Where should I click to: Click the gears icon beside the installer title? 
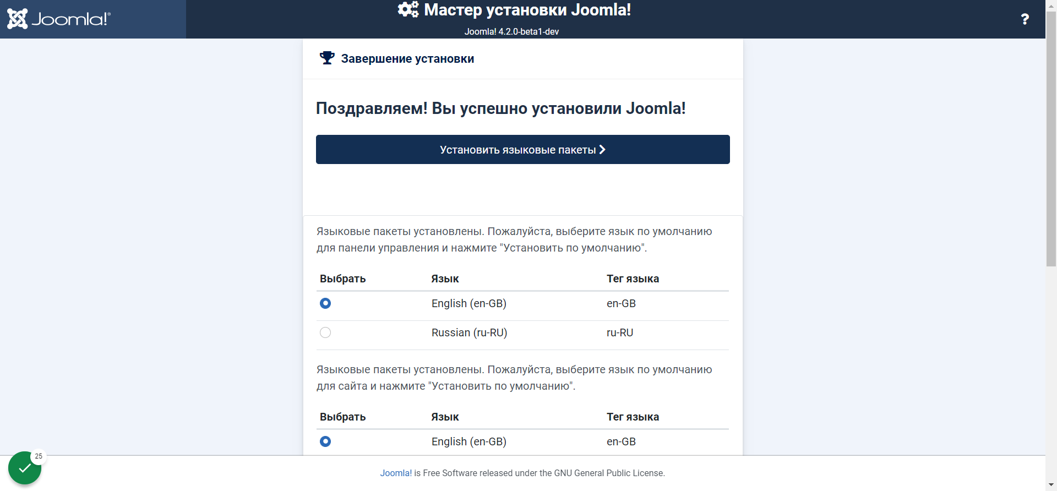tap(408, 9)
